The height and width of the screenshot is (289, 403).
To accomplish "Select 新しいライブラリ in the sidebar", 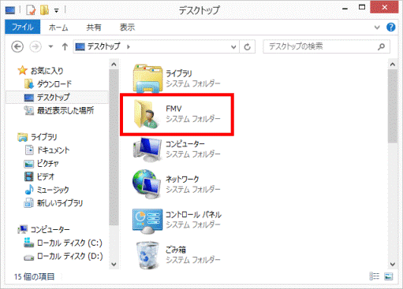I will (54, 203).
